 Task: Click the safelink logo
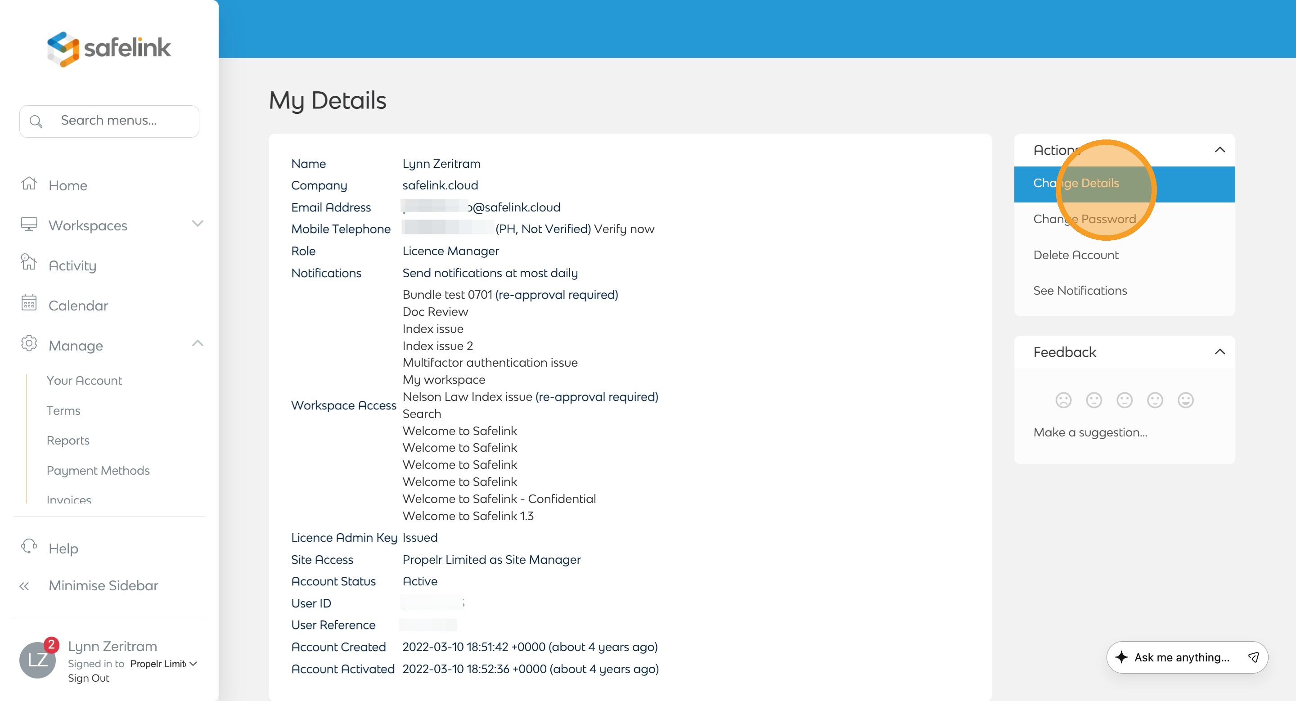[108, 48]
